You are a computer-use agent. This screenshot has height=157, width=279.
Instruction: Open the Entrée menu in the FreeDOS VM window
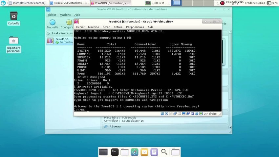[x=118, y=27]
